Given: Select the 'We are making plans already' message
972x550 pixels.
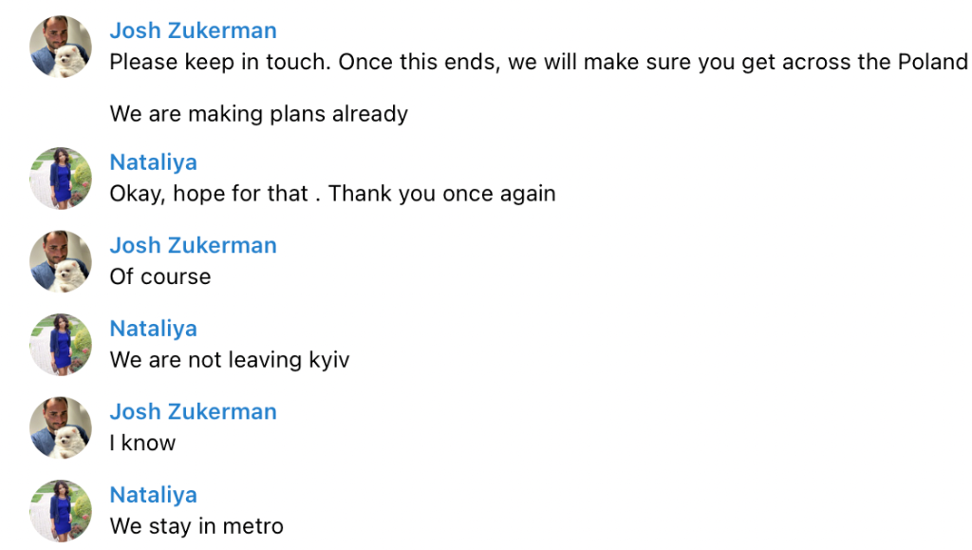Looking at the screenshot, I should (258, 114).
